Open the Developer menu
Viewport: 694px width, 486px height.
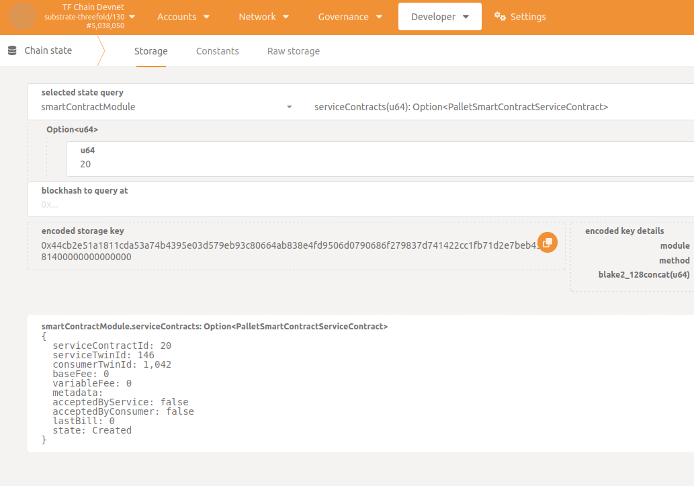click(439, 17)
